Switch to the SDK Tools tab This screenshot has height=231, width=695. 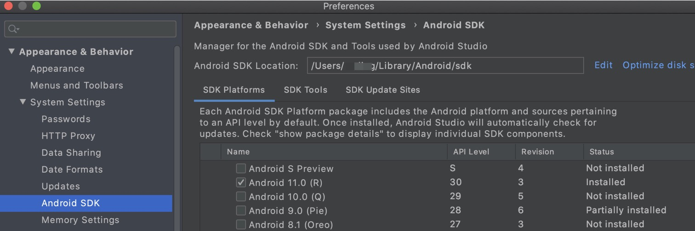[305, 90]
